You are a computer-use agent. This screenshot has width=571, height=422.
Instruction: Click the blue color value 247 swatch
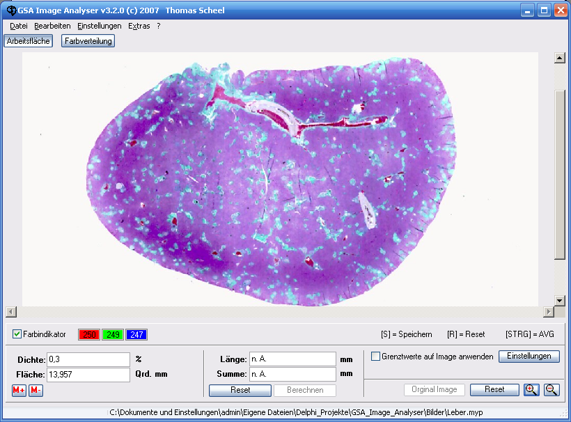pyautogui.click(x=136, y=335)
